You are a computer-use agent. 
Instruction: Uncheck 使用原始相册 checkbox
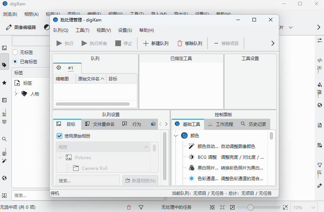(59, 136)
